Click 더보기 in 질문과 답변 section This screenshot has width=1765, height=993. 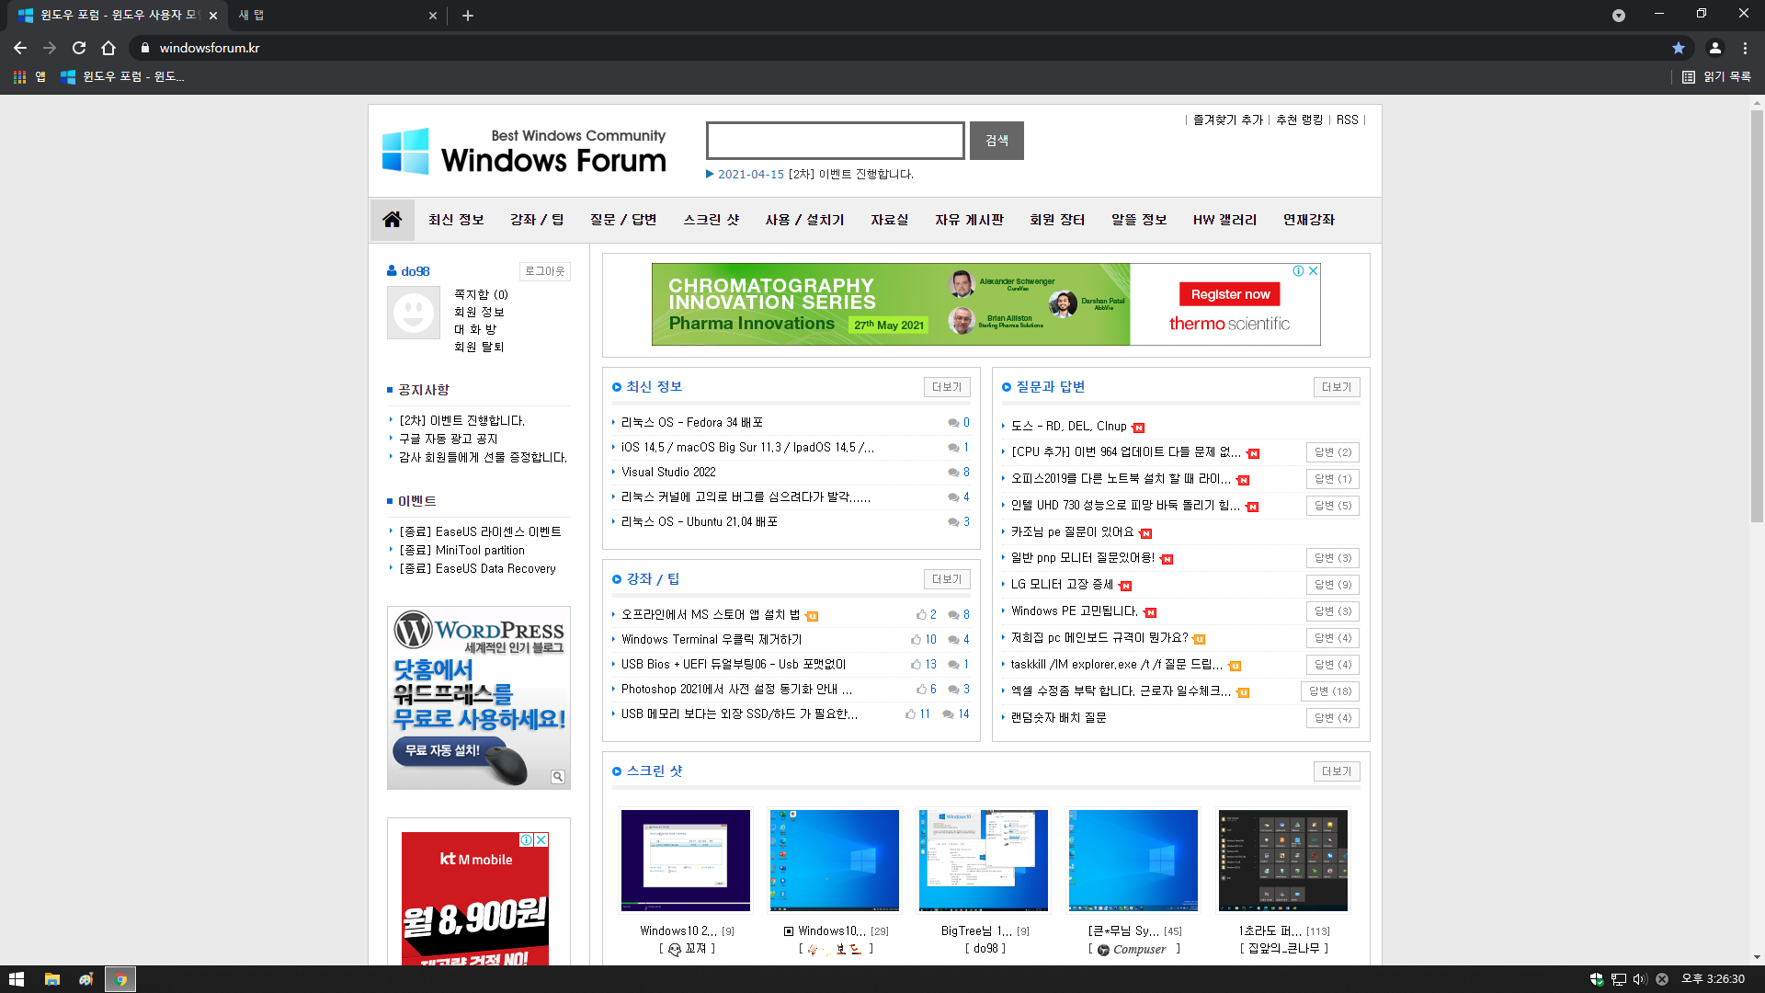1337,387
